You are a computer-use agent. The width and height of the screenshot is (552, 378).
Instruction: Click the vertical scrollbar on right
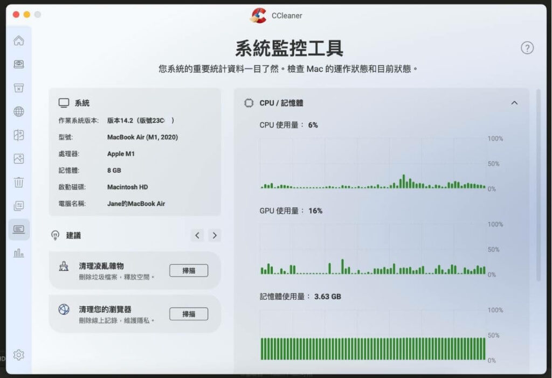538,185
